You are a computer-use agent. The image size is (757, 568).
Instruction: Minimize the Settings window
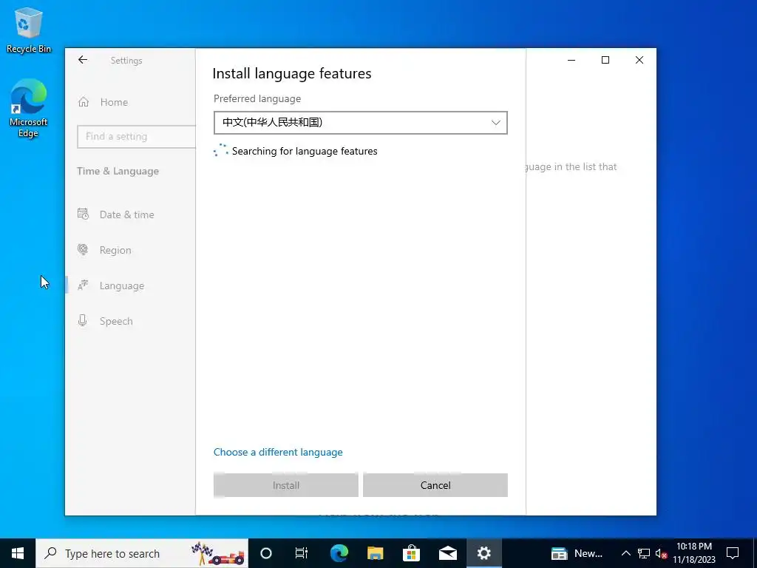571,60
